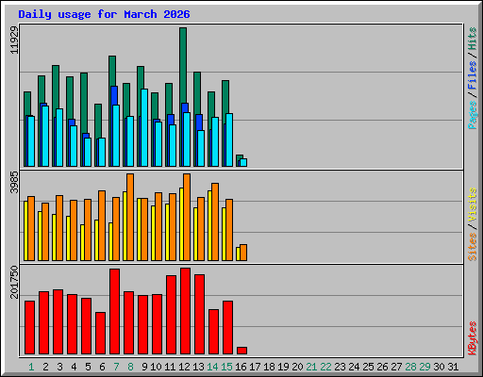Click the 'Hits' legend label
This screenshot has width=483, height=377.
coord(473,39)
